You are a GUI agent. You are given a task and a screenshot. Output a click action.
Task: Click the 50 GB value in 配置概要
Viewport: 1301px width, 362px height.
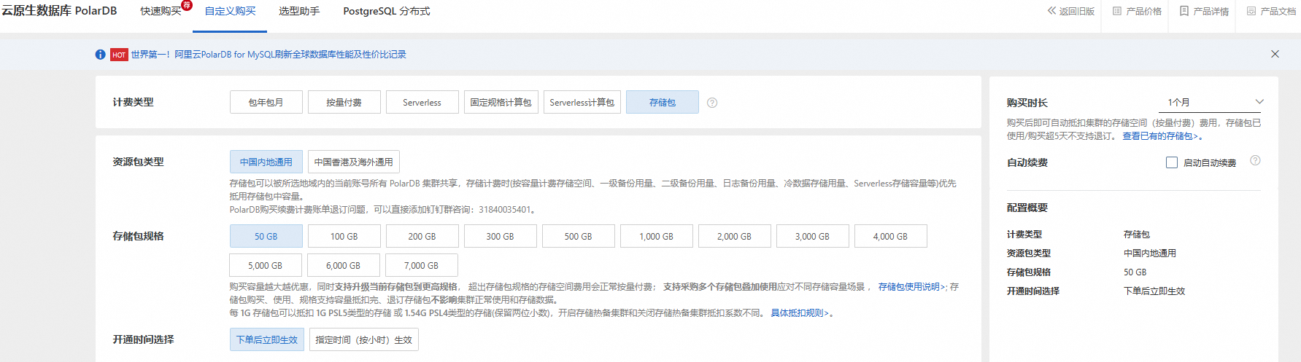(x=1135, y=272)
